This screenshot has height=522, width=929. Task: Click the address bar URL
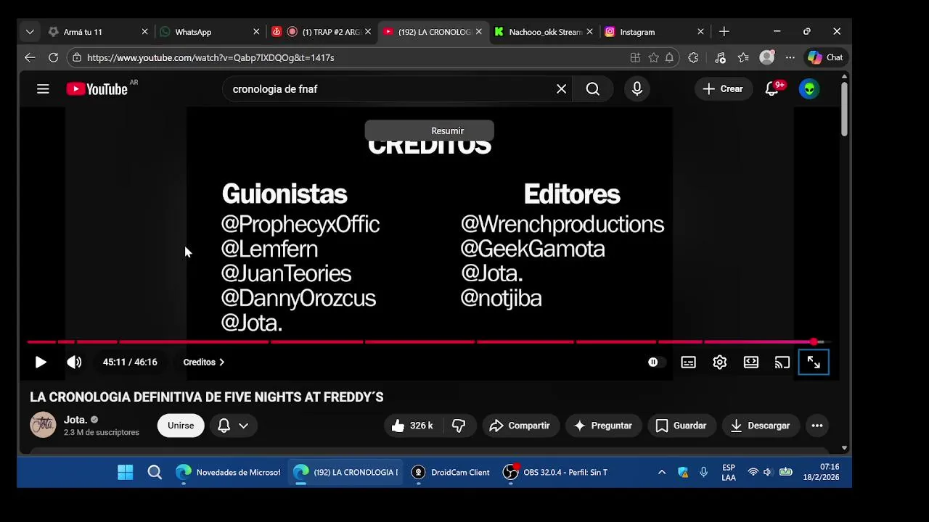coord(210,57)
